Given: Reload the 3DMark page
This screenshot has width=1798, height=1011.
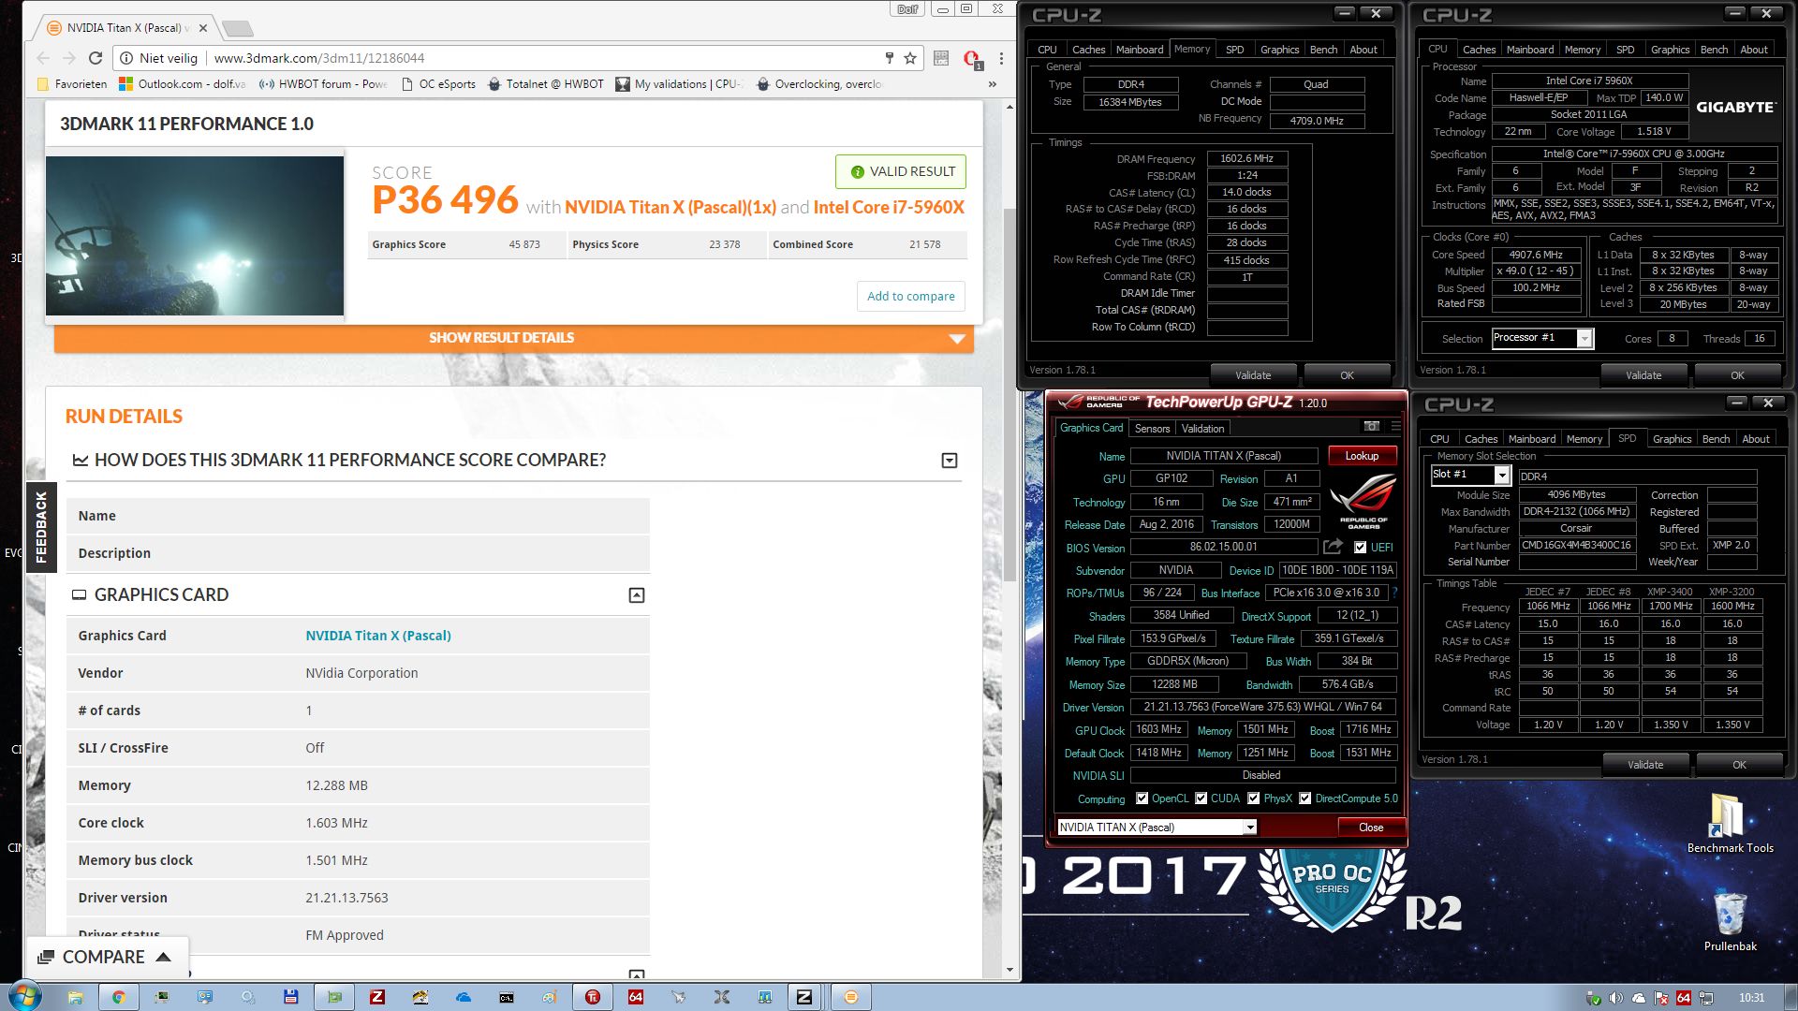Looking at the screenshot, I should tap(96, 58).
